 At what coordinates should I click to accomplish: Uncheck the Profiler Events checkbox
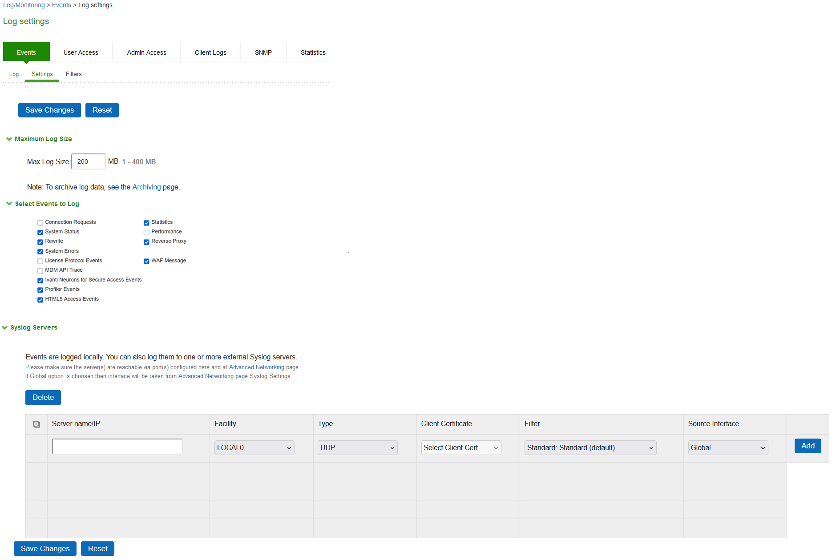[x=40, y=290]
